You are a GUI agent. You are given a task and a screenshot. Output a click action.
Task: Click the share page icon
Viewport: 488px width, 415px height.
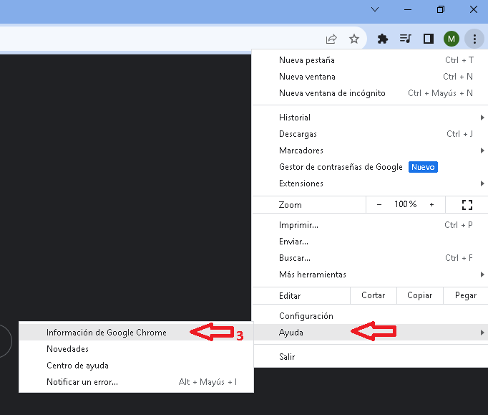point(331,39)
